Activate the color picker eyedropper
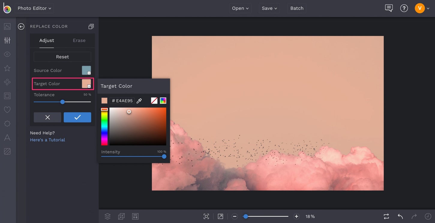This screenshot has width=435, height=223. click(x=139, y=101)
